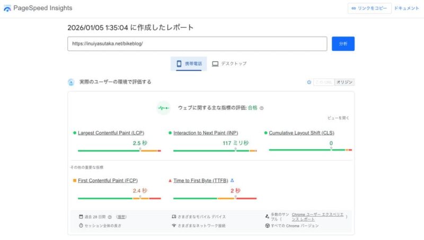This screenshot has height=240, width=424.
Task: Copy the report link with リンクをコピー
Action: [x=369, y=8]
